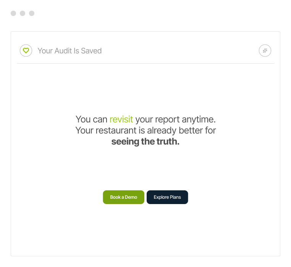The height and width of the screenshot is (267, 291).
Task: Click the divider line under the header
Action: [x=145, y=63]
